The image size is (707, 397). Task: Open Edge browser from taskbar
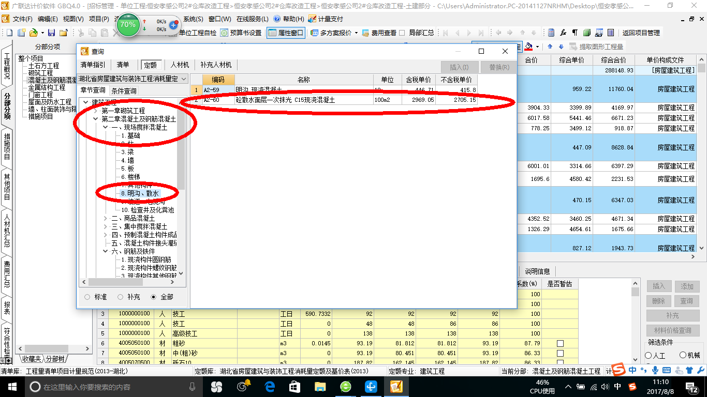[x=269, y=387]
